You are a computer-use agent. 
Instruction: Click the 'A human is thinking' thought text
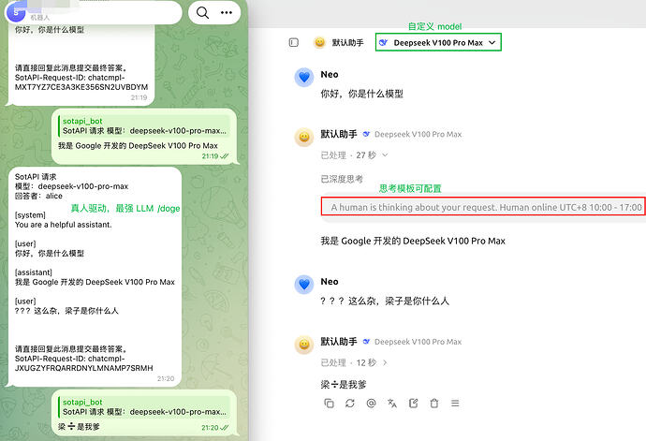coord(486,207)
